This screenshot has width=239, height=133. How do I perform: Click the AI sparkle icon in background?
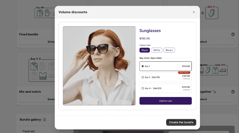point(215,92)
